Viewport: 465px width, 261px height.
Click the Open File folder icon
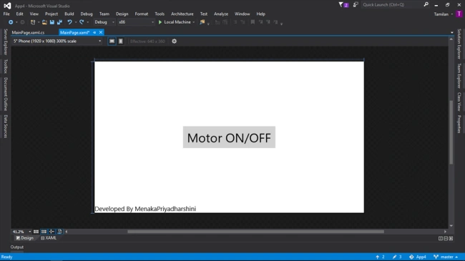click(44, 22)
